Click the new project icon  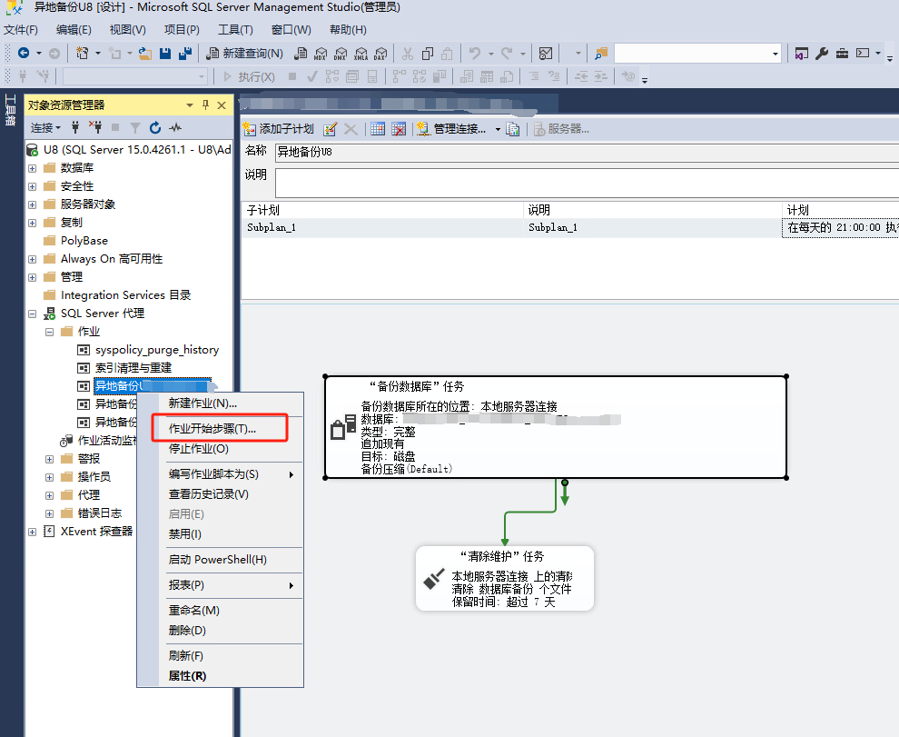tap(82, 54)
